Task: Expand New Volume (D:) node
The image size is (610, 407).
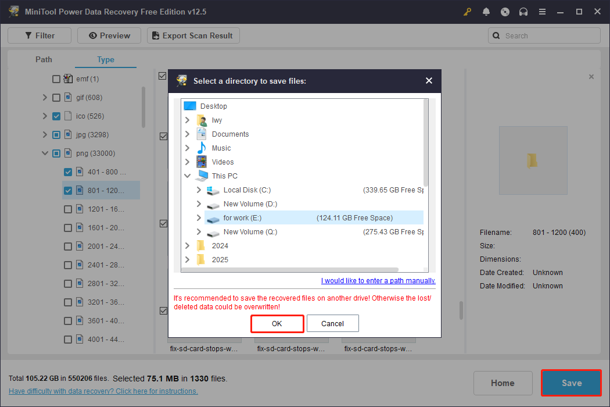Action: (199, 203)
